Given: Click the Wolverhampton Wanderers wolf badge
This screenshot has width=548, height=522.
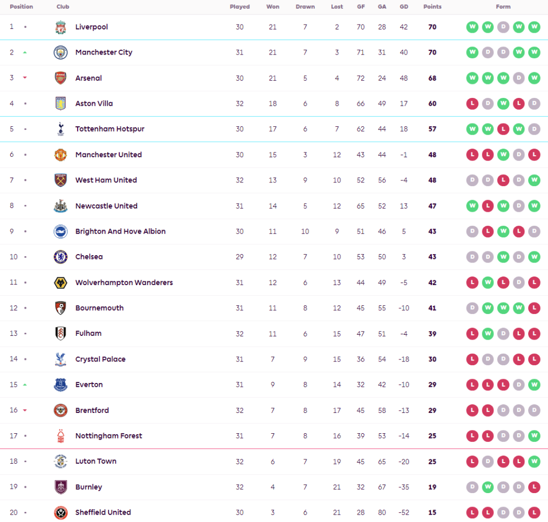Looking at the screenshot, I should coord(60,282).
